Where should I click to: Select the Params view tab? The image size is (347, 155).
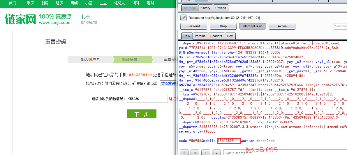[x=200, y=36]
